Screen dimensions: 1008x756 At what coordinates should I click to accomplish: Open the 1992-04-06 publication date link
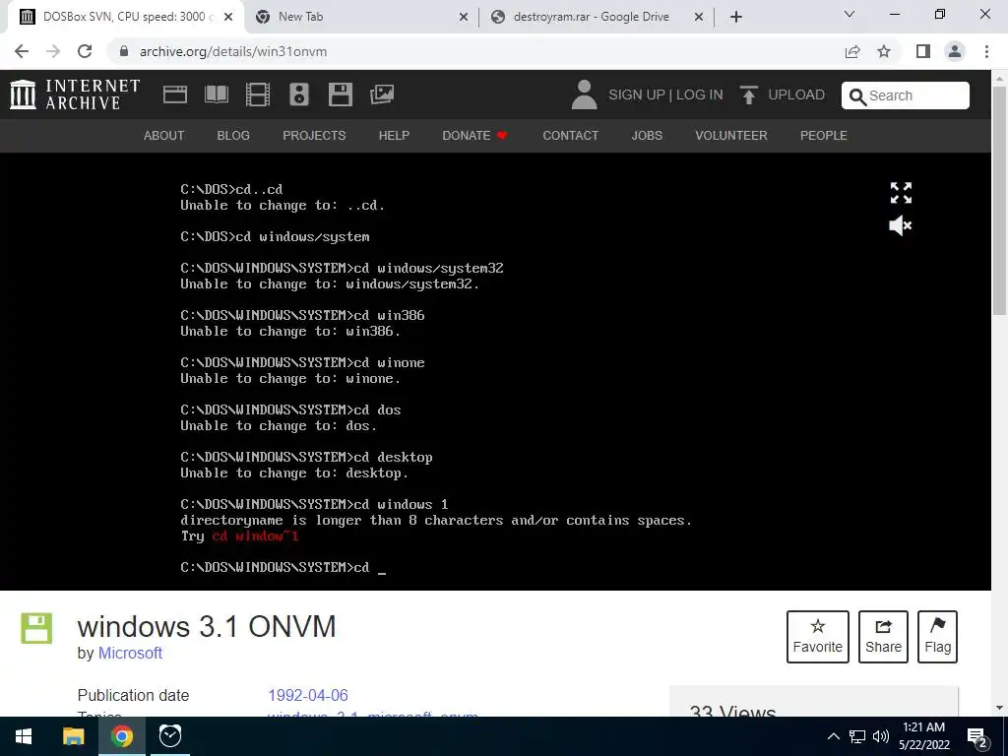[308, 696]
